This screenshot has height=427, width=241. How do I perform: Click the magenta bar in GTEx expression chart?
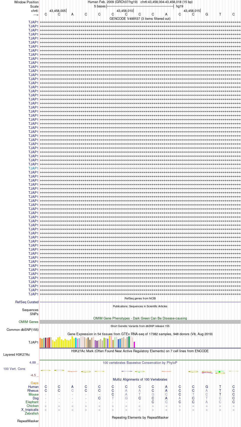[134, 345]
